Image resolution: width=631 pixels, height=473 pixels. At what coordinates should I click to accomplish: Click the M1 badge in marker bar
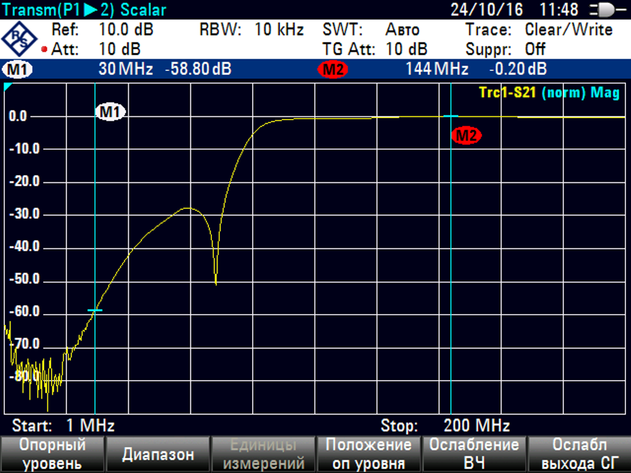point(18,70)
